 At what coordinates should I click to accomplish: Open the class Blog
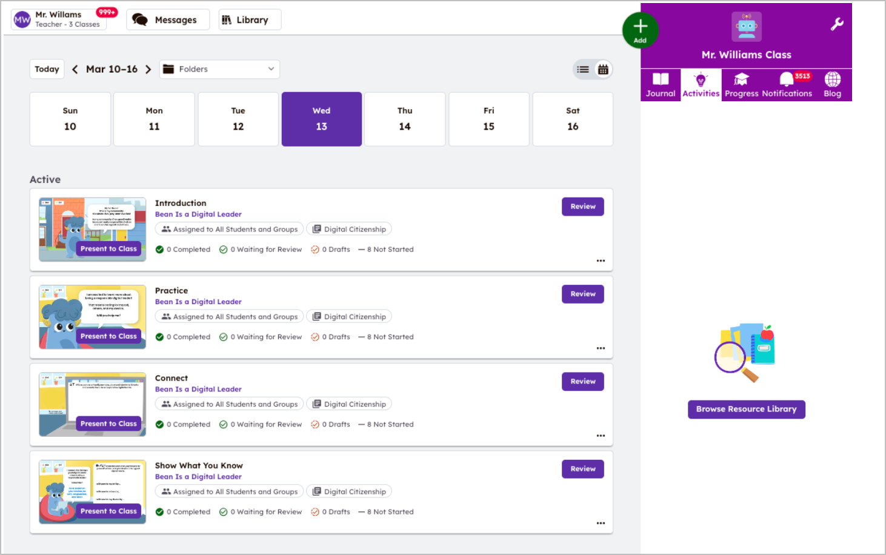click(x=832, y=85)
